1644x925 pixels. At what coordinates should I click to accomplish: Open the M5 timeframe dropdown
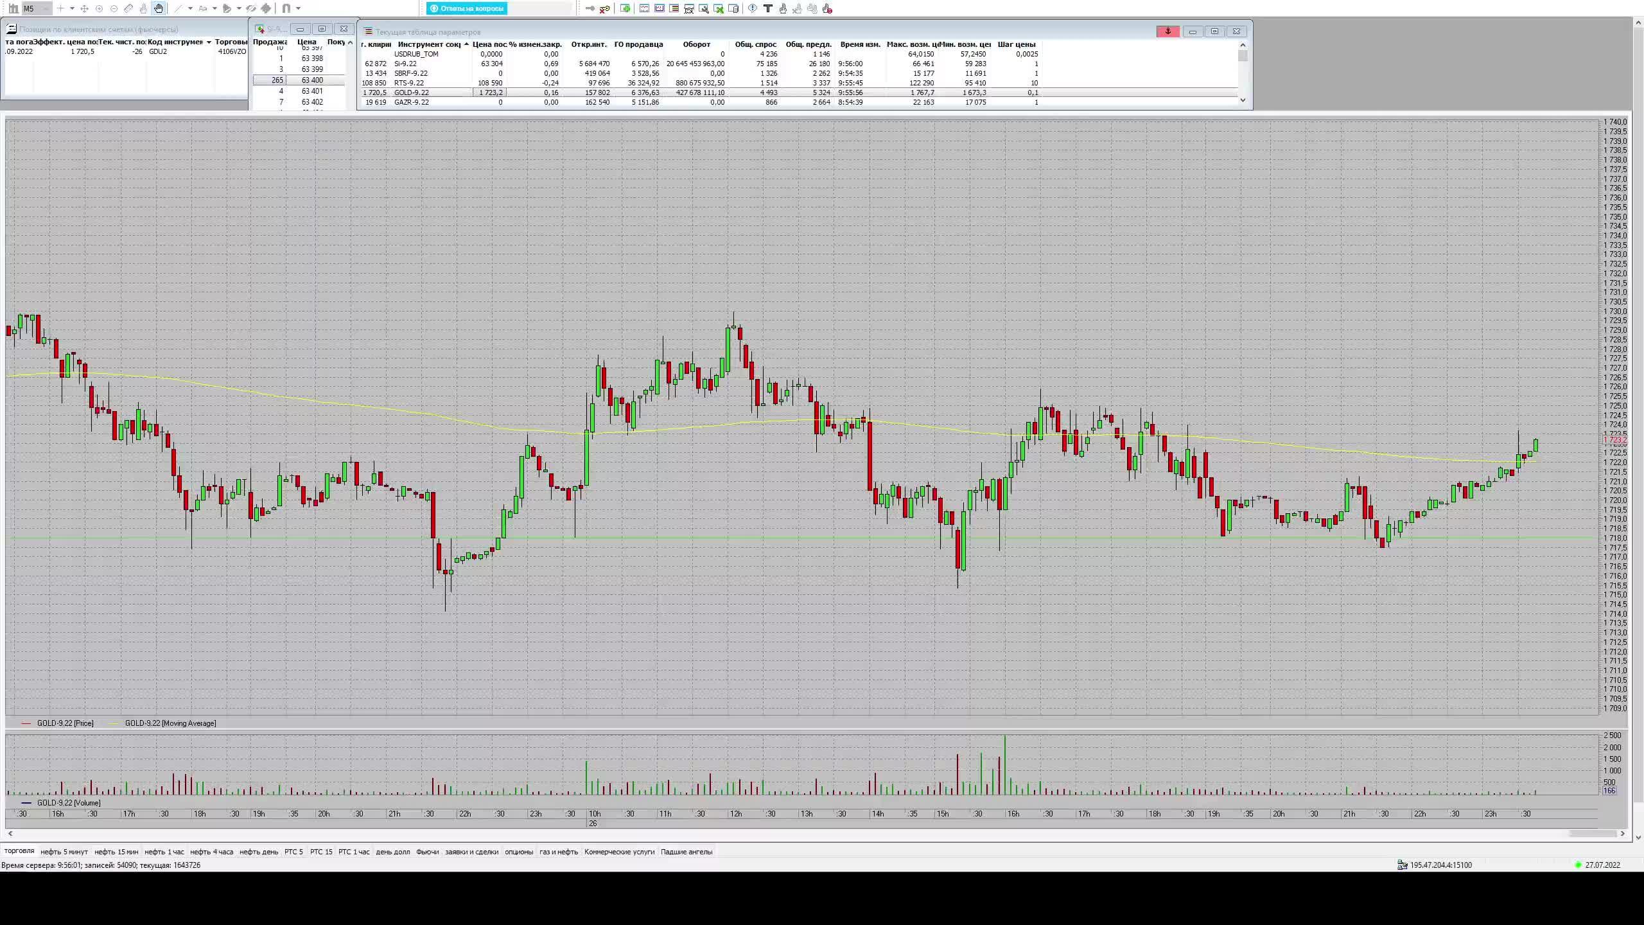[x=37, y=8]
